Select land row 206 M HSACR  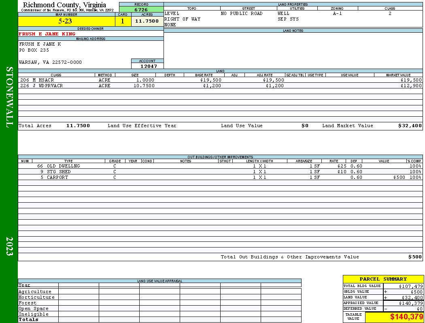tap(220, 80)
